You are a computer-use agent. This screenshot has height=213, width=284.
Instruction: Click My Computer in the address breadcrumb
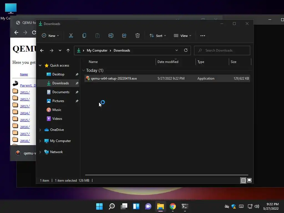(97, 50)
